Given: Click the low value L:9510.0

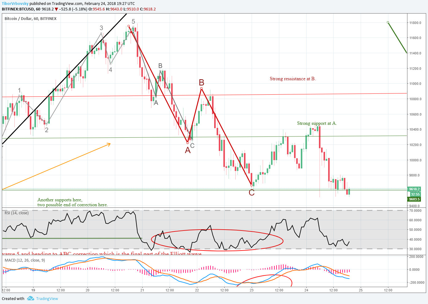Looking at the screenshot, I should 131,9.
